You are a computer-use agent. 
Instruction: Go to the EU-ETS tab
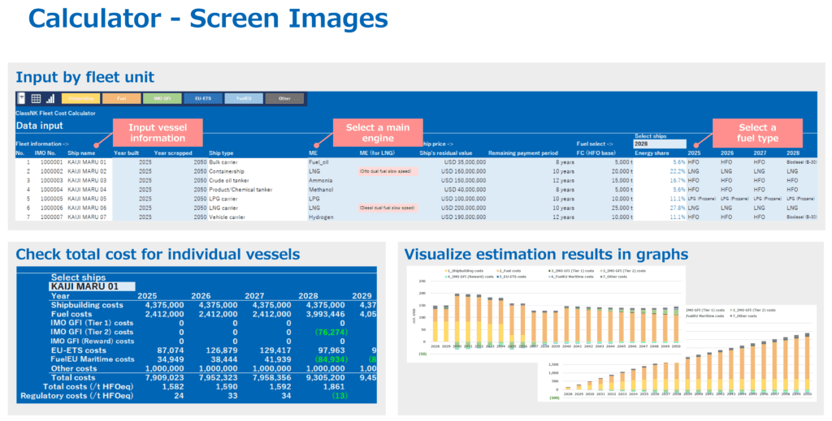(203, 98)
